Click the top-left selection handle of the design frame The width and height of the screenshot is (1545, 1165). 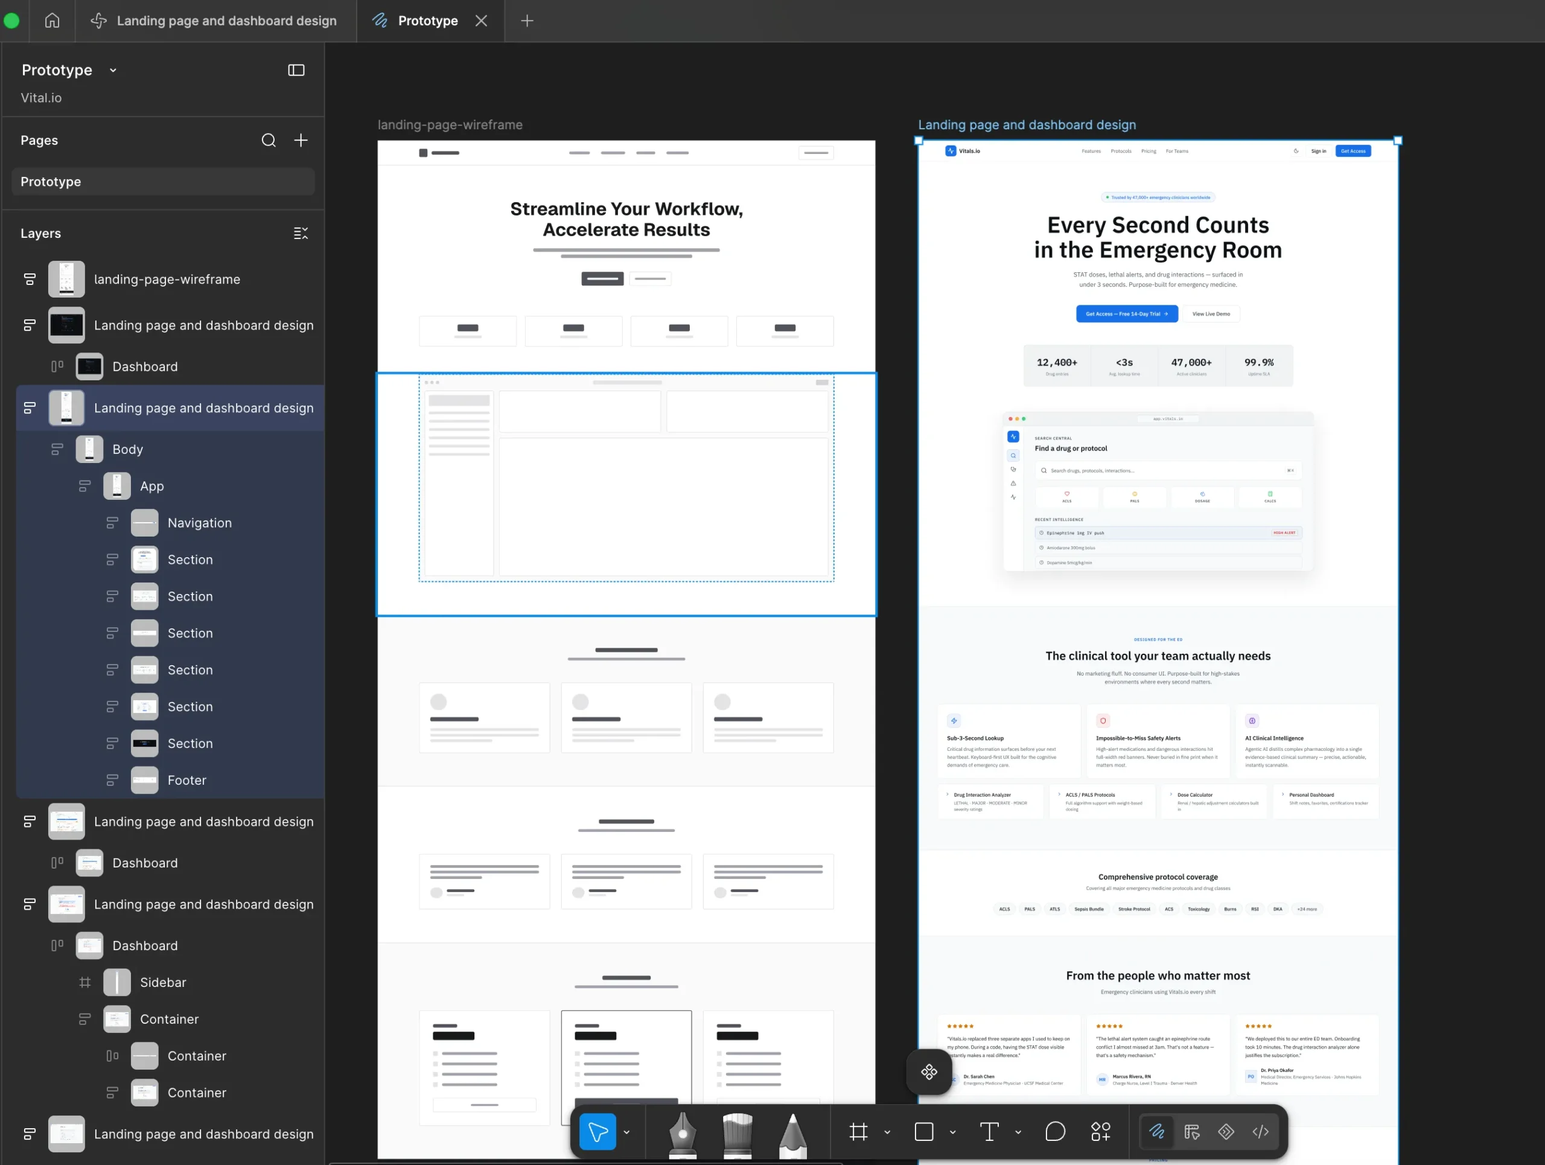pos(919,141)
